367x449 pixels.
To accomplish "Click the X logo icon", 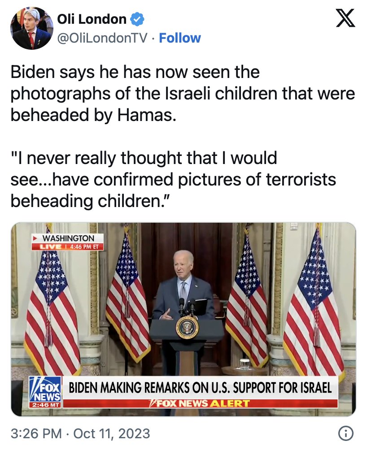I will (x=345, y=18).
